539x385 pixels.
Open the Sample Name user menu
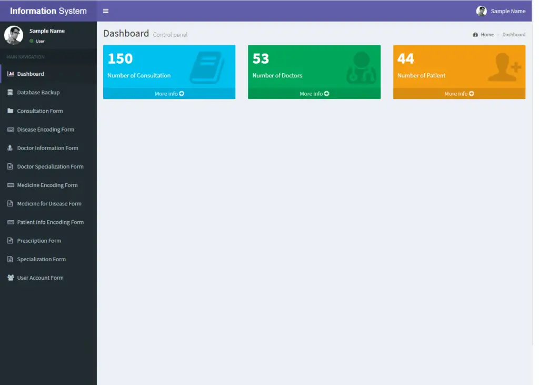pos(501,11)
